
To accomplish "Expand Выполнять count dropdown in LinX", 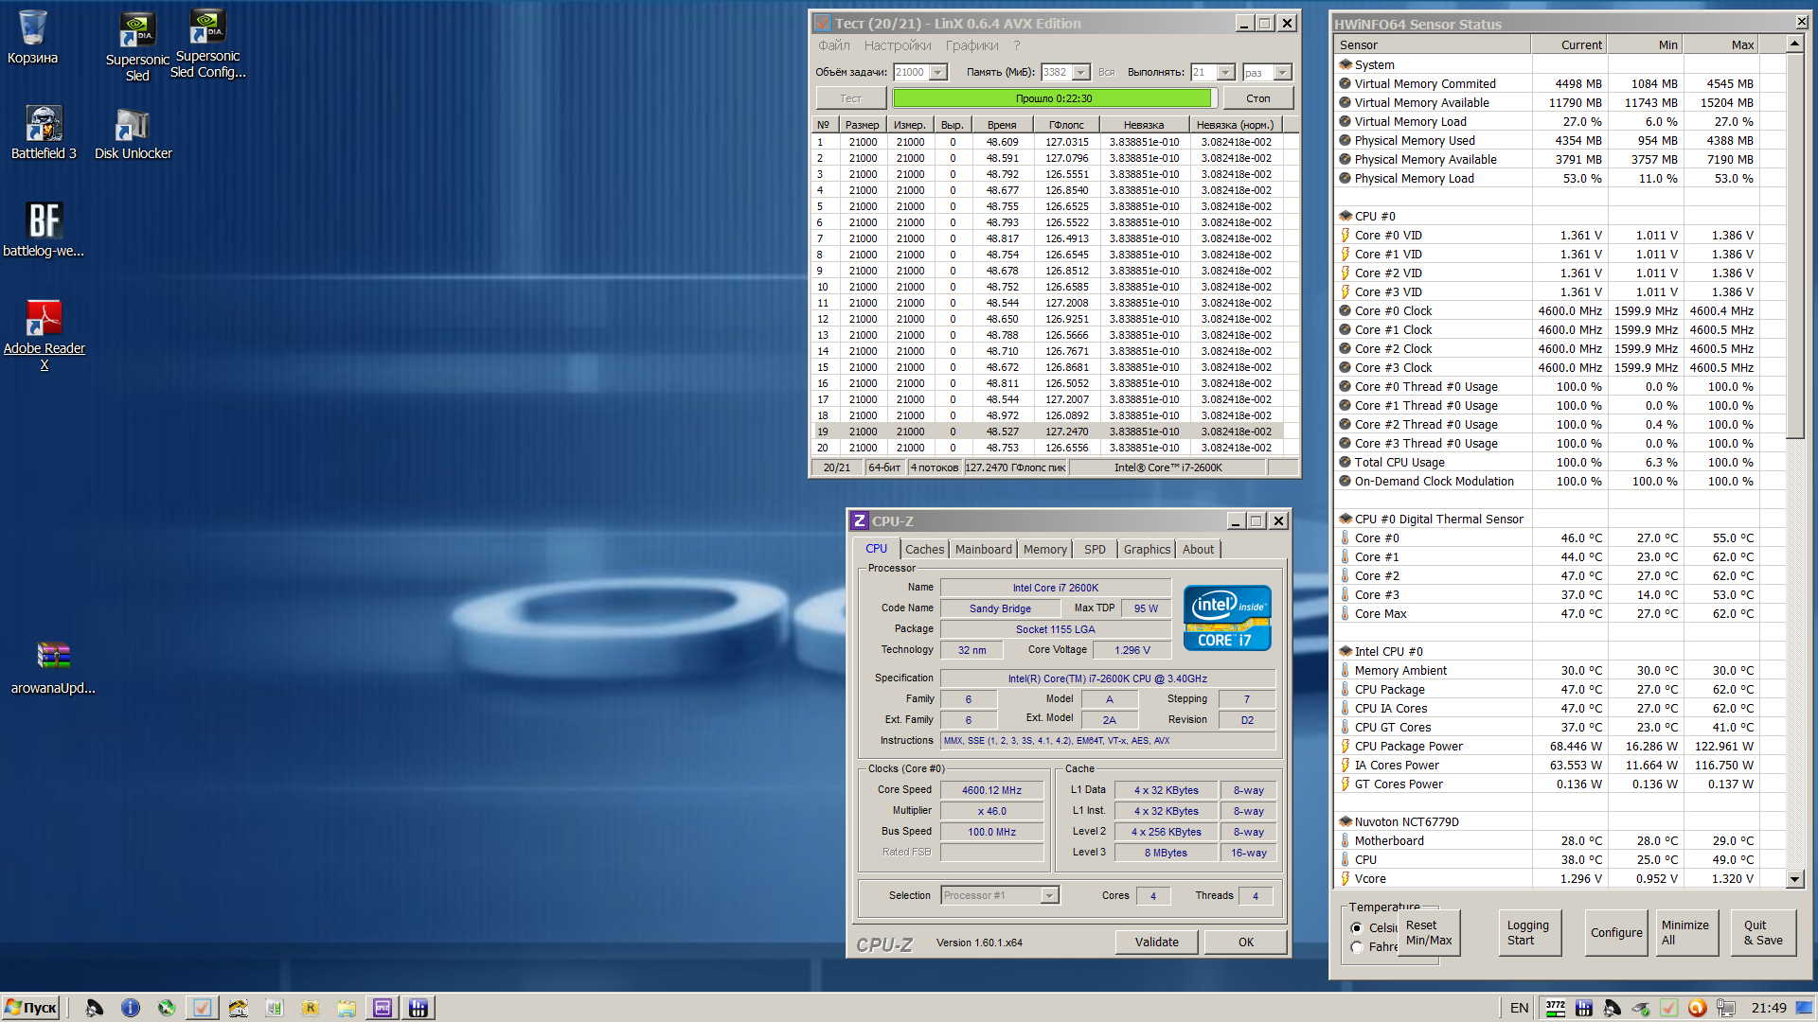I will coord(1225,73).
